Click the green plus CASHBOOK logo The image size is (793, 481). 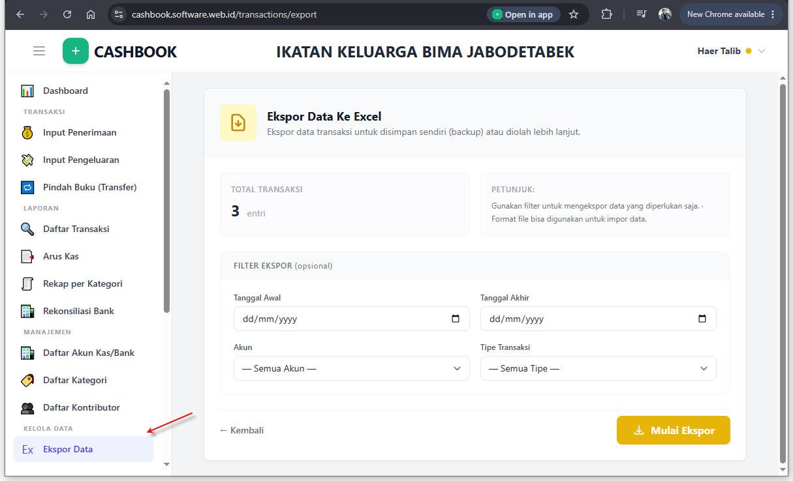pos(76,51)
